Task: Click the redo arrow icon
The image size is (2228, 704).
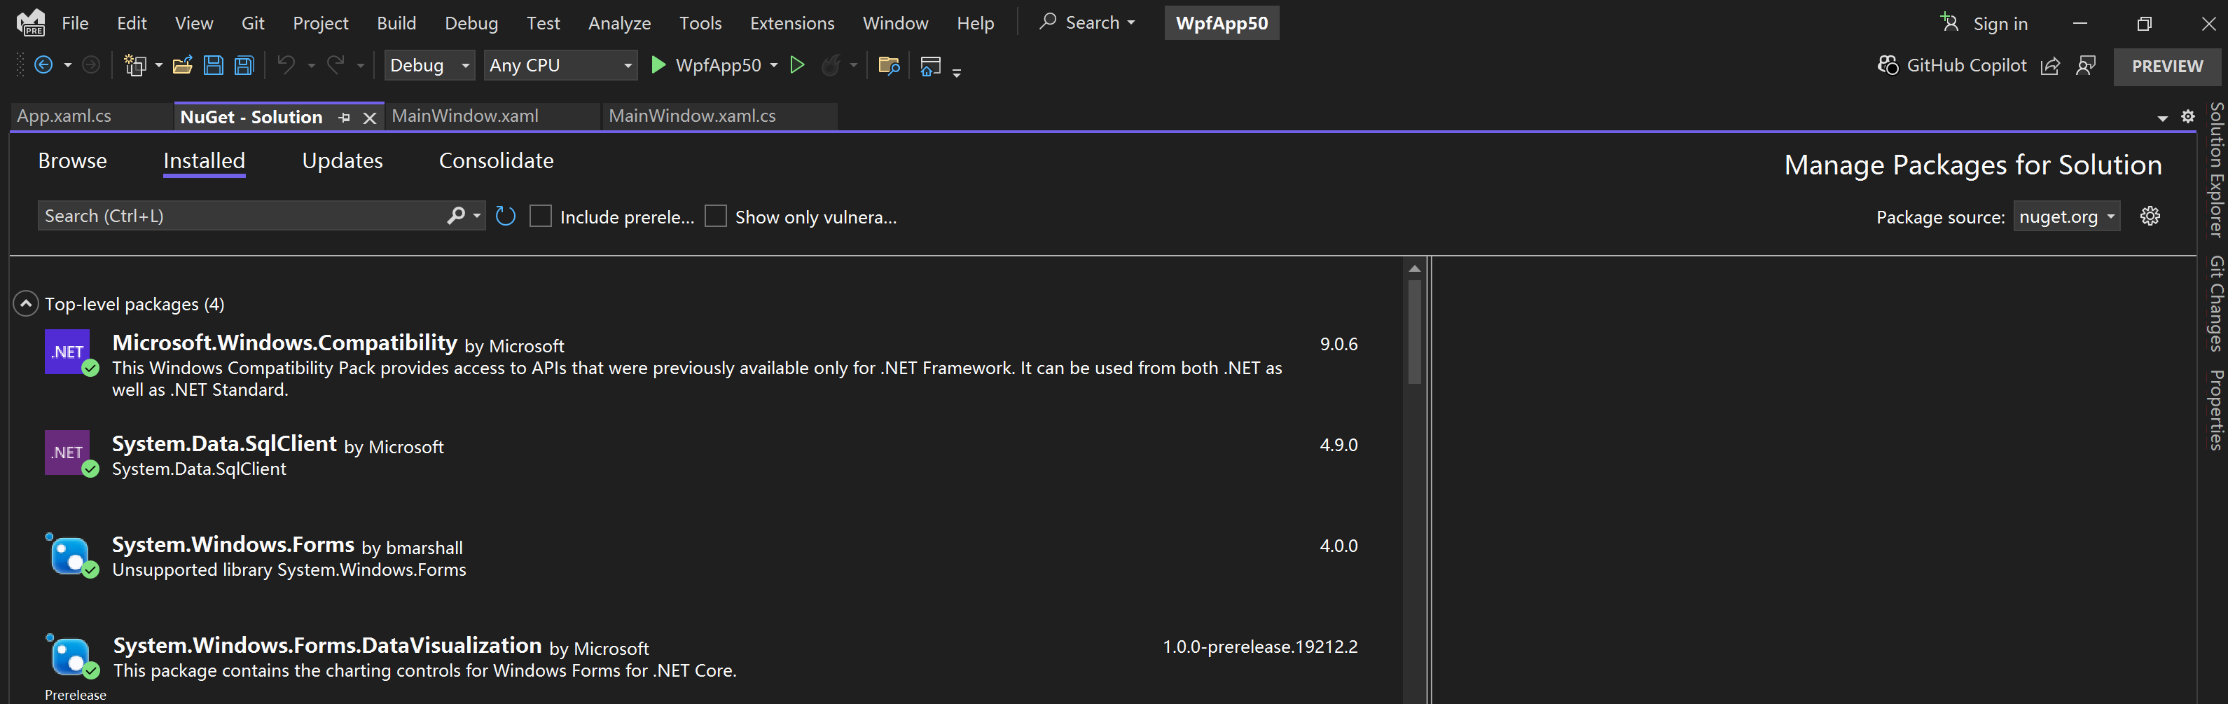Action: 335,65
